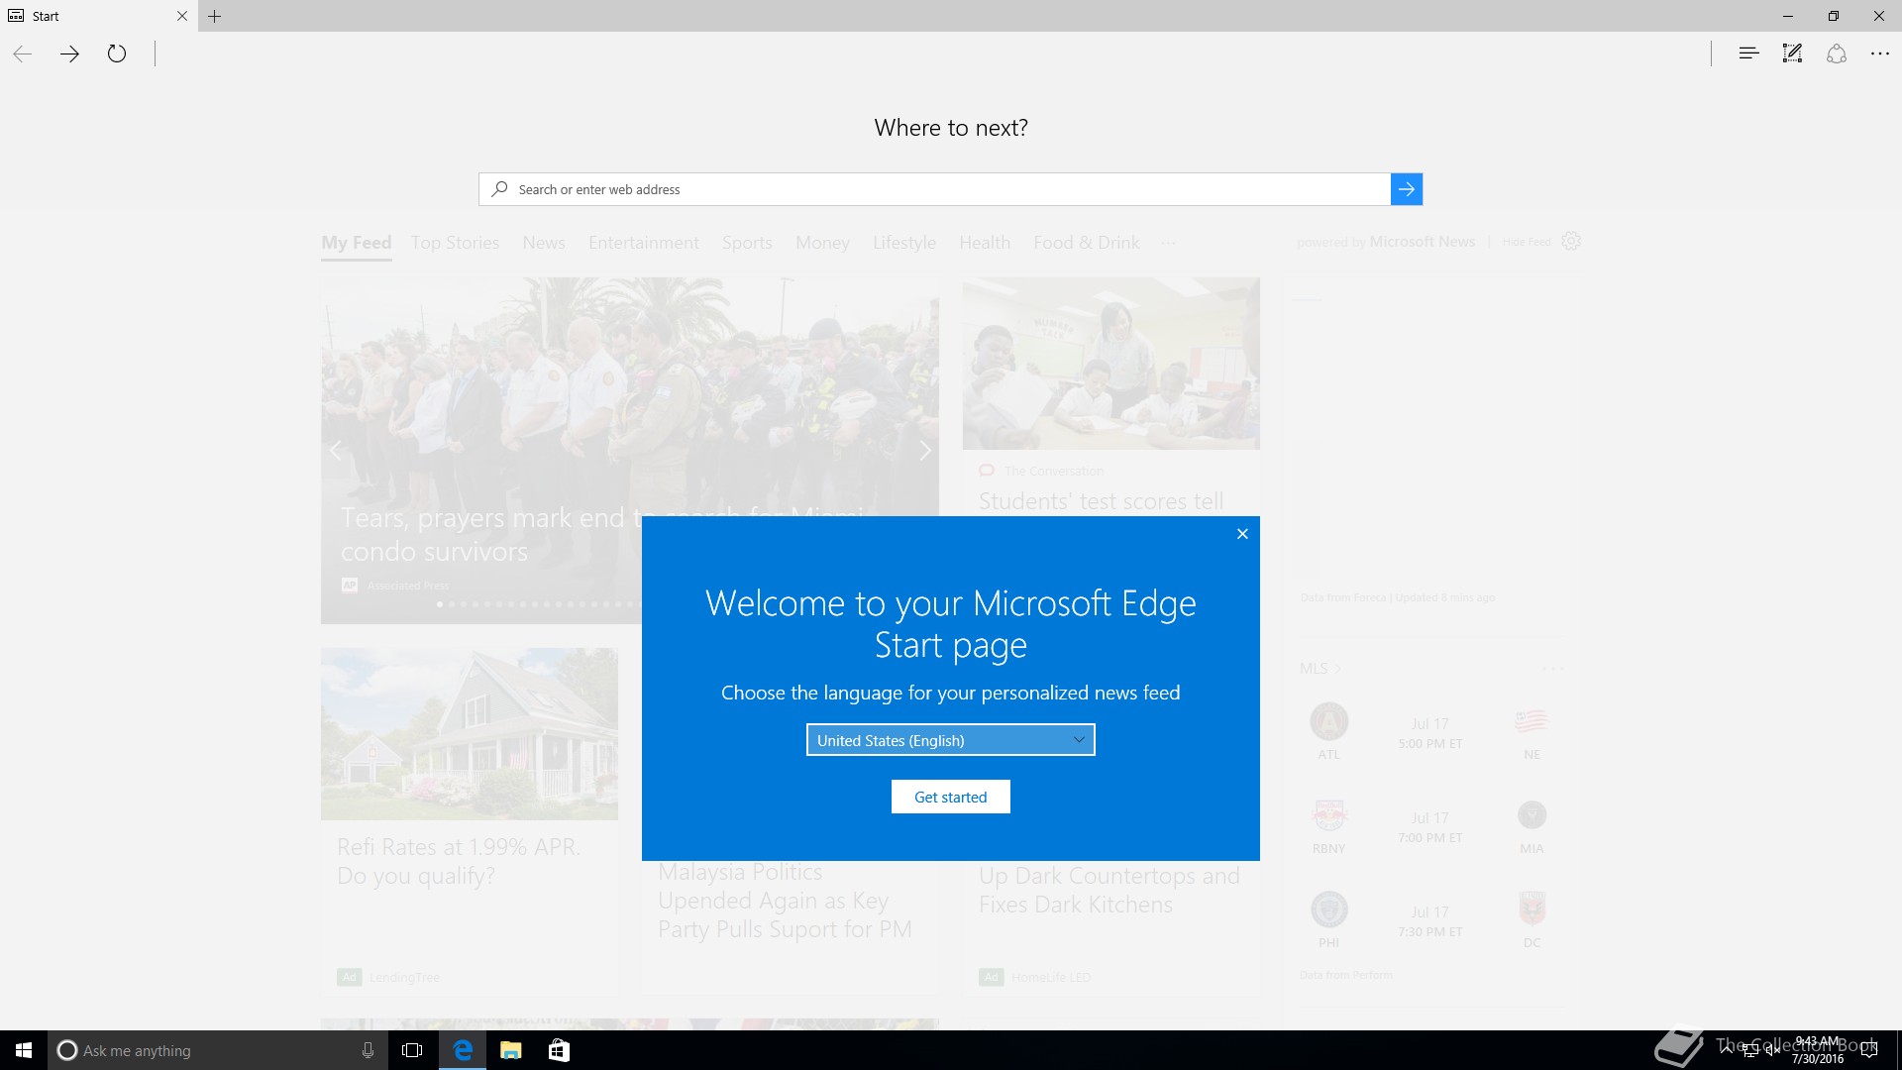Screen dimensions: 1902x1070
Task: Click the NE team logo
Action: 1532,721
